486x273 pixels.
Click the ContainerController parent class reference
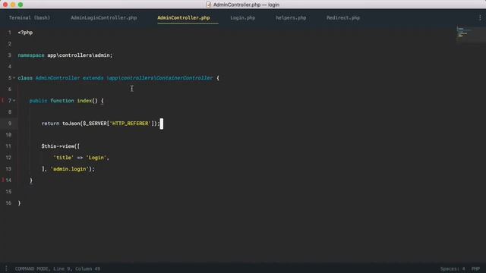pyautogui.click(x=184, y=78)
